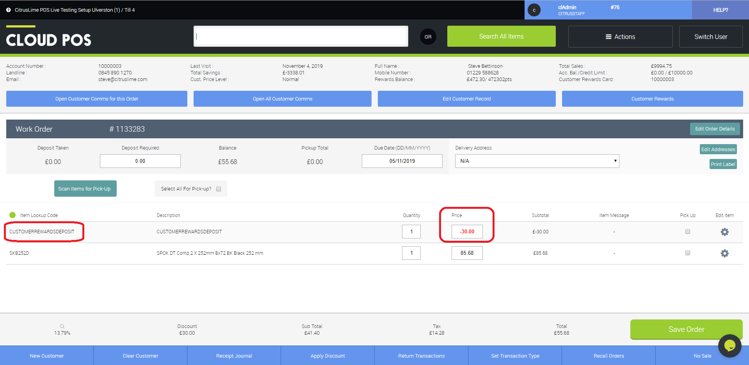Check Pick Up for CUSTOMERREWARDSDEPOSIT
This screenshot has height=365, width=749.
tap(687, 231)
